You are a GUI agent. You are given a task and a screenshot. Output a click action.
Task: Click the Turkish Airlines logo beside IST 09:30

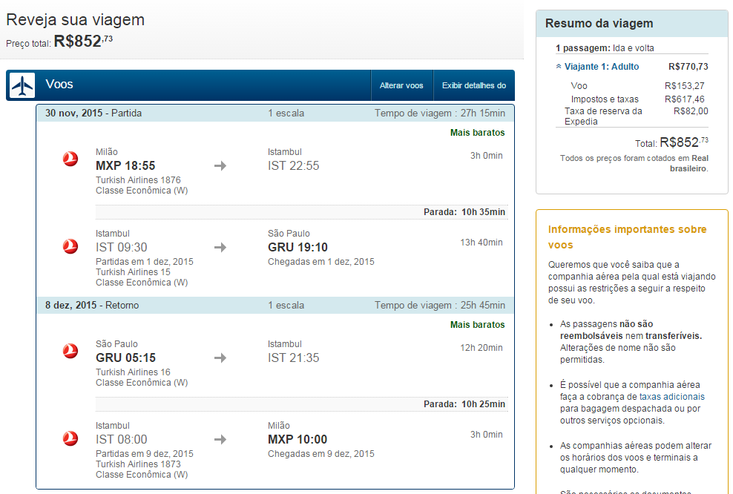click(x=70, y=246)
